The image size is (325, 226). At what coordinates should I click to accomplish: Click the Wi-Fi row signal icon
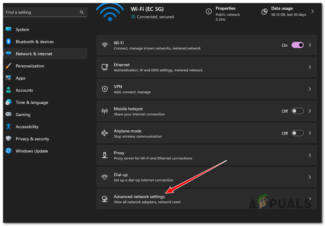point(105,45)
